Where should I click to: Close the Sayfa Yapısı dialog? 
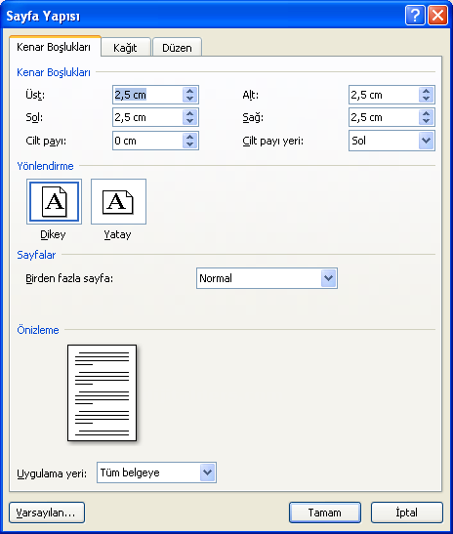pos(437,16)
